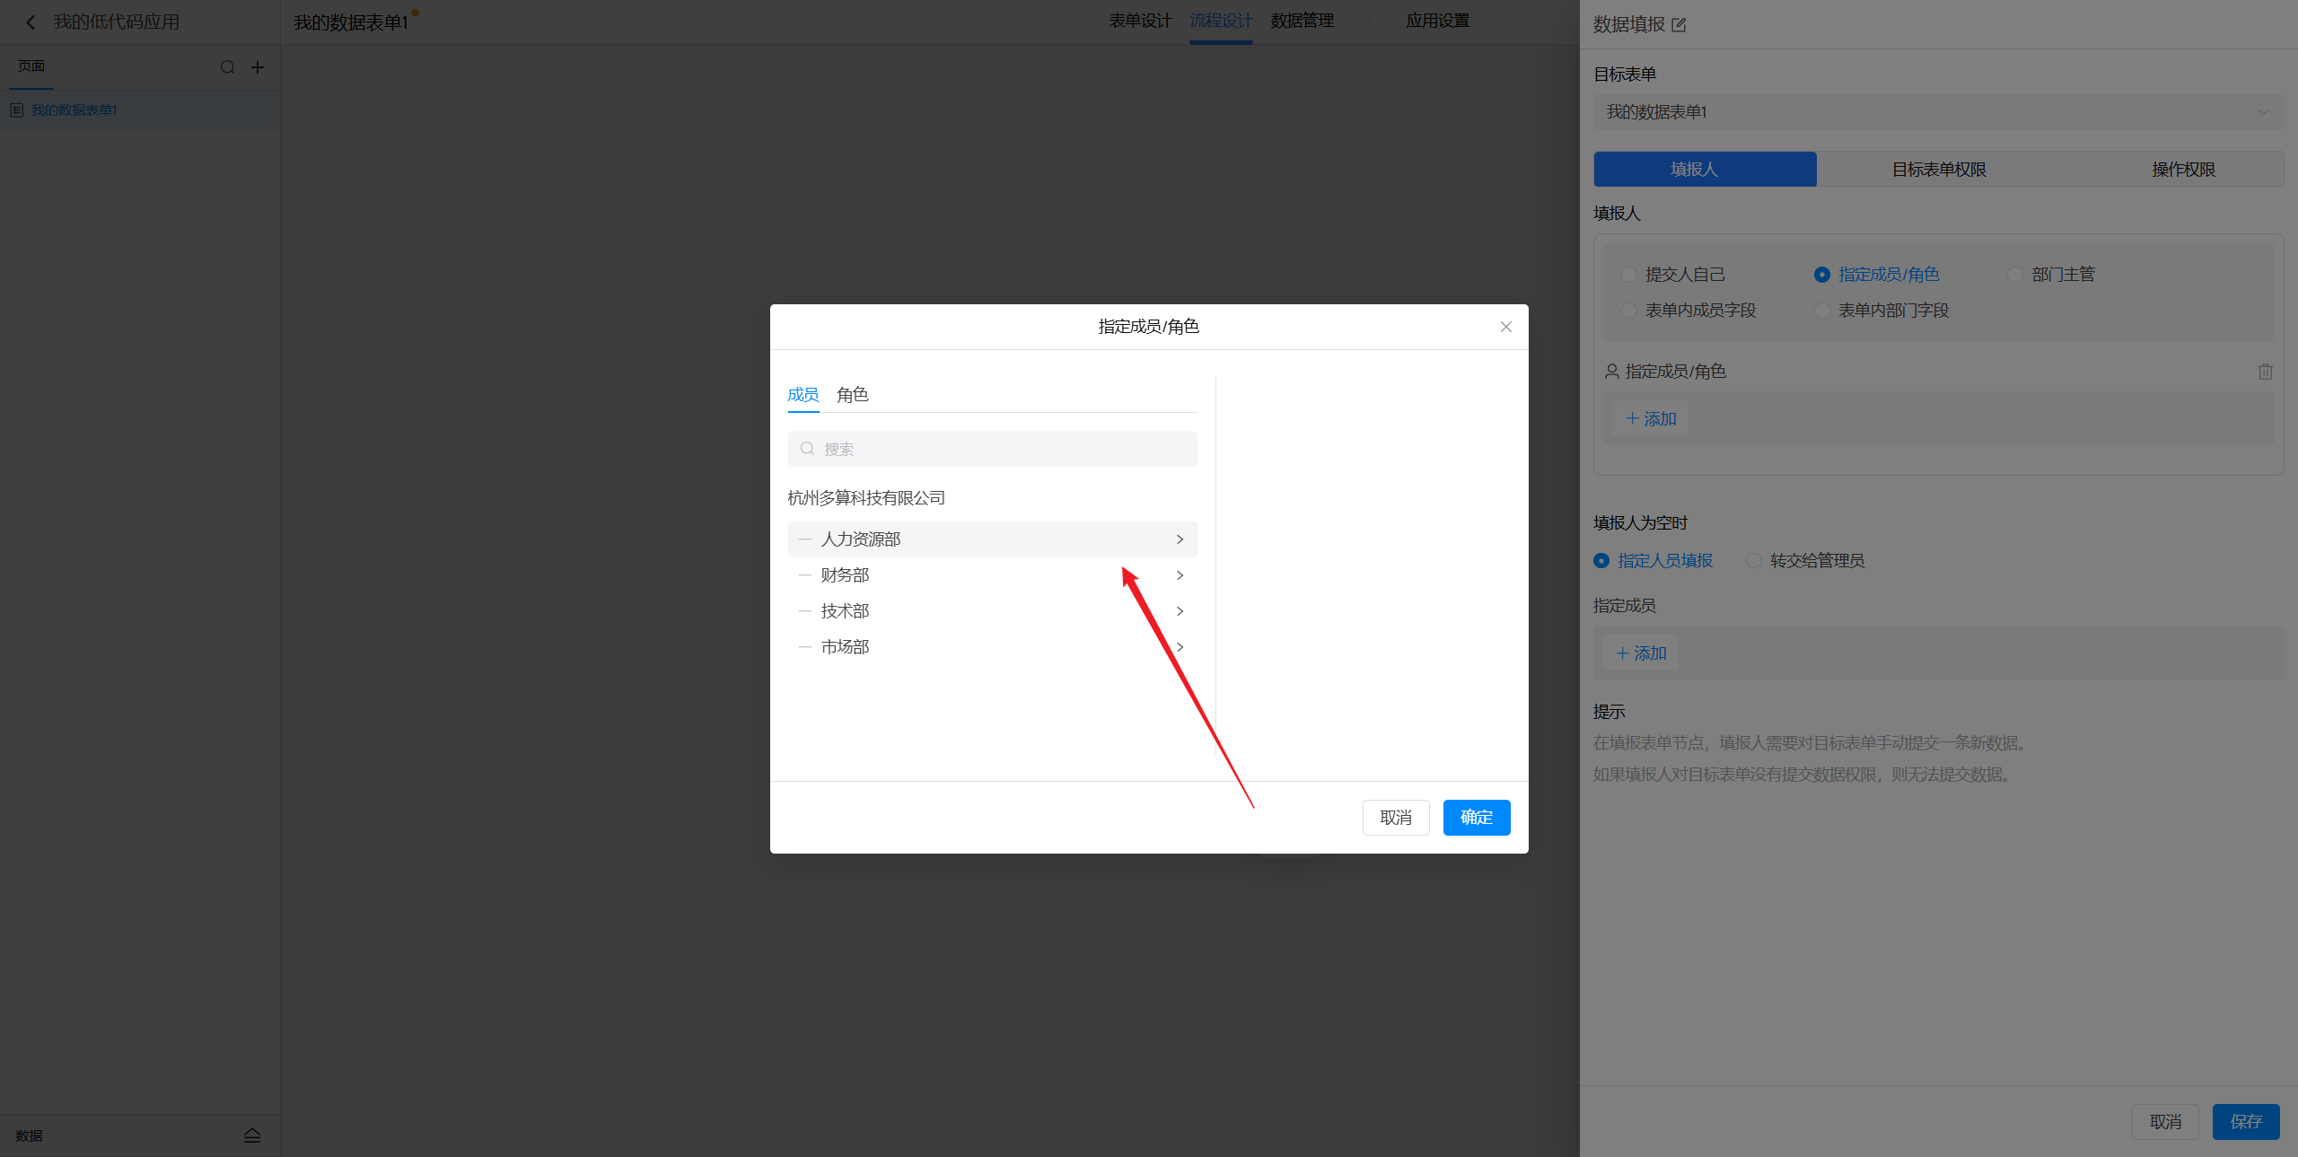Click the 确定 button in dialog
The width and height of the screenshot is (2298, 1157).
coord(1476,818)
